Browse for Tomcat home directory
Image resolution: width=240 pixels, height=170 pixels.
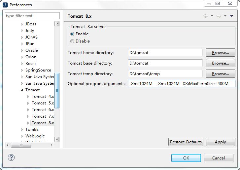(221, 53)
